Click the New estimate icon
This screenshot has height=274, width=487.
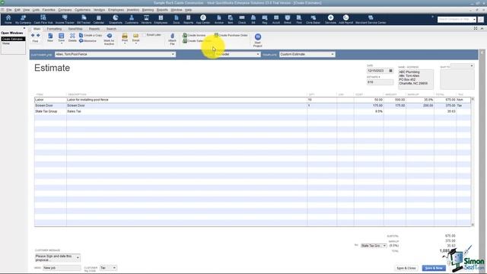click(50, 37)
